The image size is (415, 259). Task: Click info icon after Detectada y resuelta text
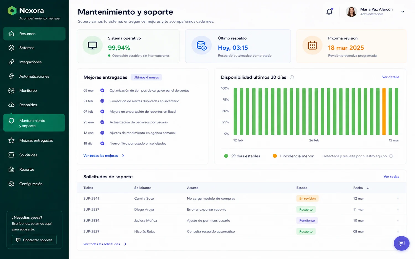pos(391,156)
